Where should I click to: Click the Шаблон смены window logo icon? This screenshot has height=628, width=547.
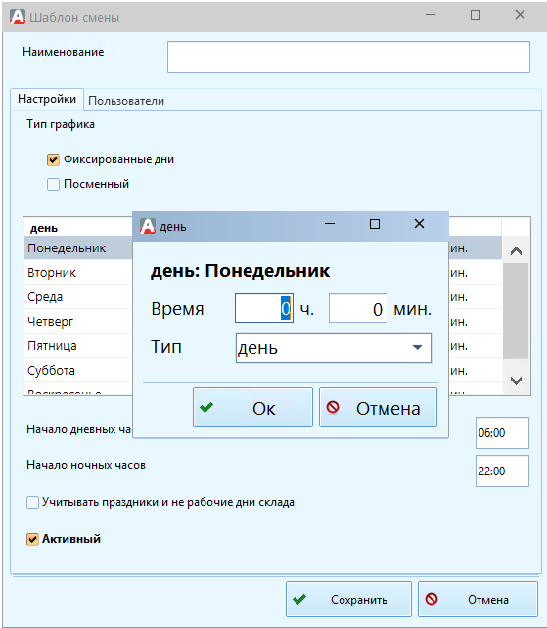[18, 17]
